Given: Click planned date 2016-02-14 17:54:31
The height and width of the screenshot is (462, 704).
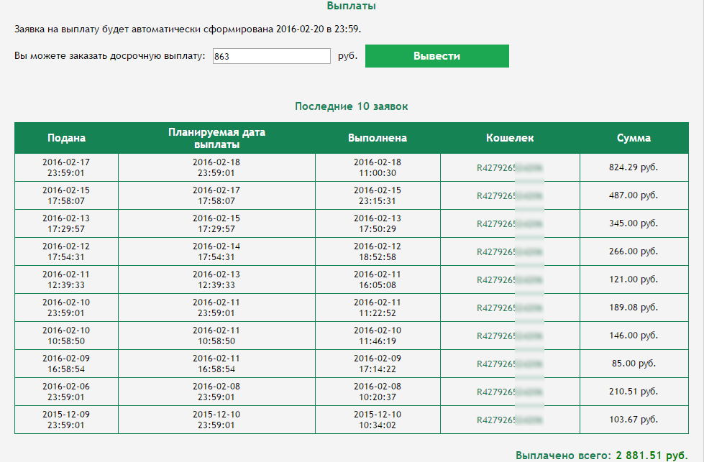Looking at the screenshot, I should coord(216,251).
